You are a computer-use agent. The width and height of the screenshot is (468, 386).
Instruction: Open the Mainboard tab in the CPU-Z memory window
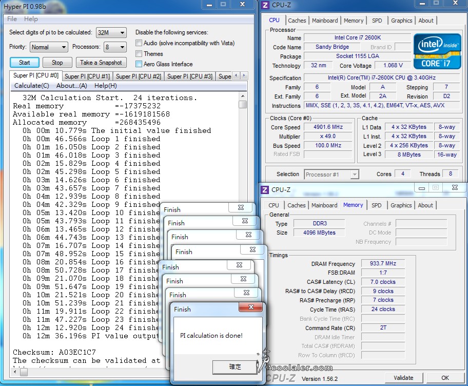324,205
